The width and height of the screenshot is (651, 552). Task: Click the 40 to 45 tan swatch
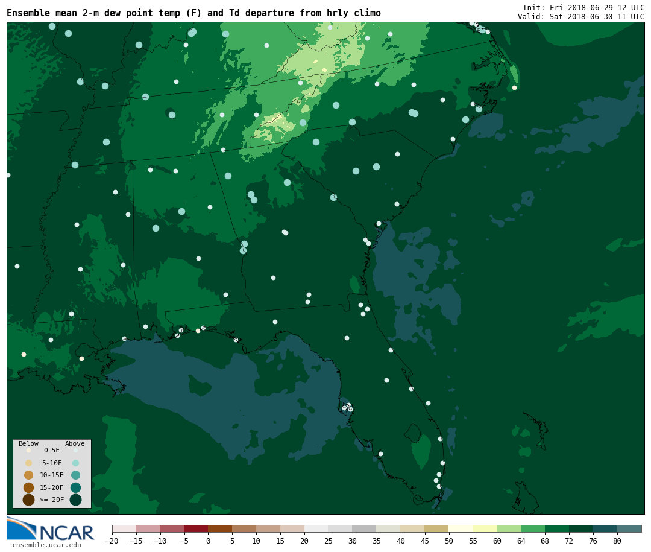coord(413,528)
